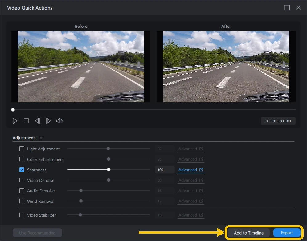Click the Wind Removal slider handle

81,201
